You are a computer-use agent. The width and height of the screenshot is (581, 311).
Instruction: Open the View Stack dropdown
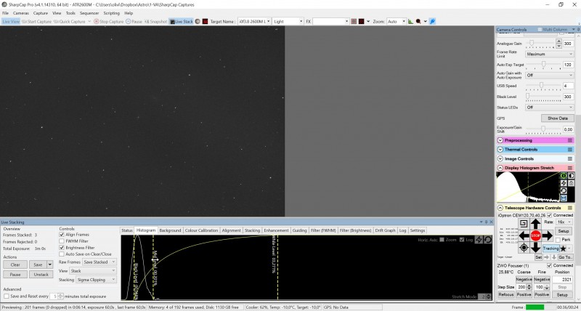[93, 271]
